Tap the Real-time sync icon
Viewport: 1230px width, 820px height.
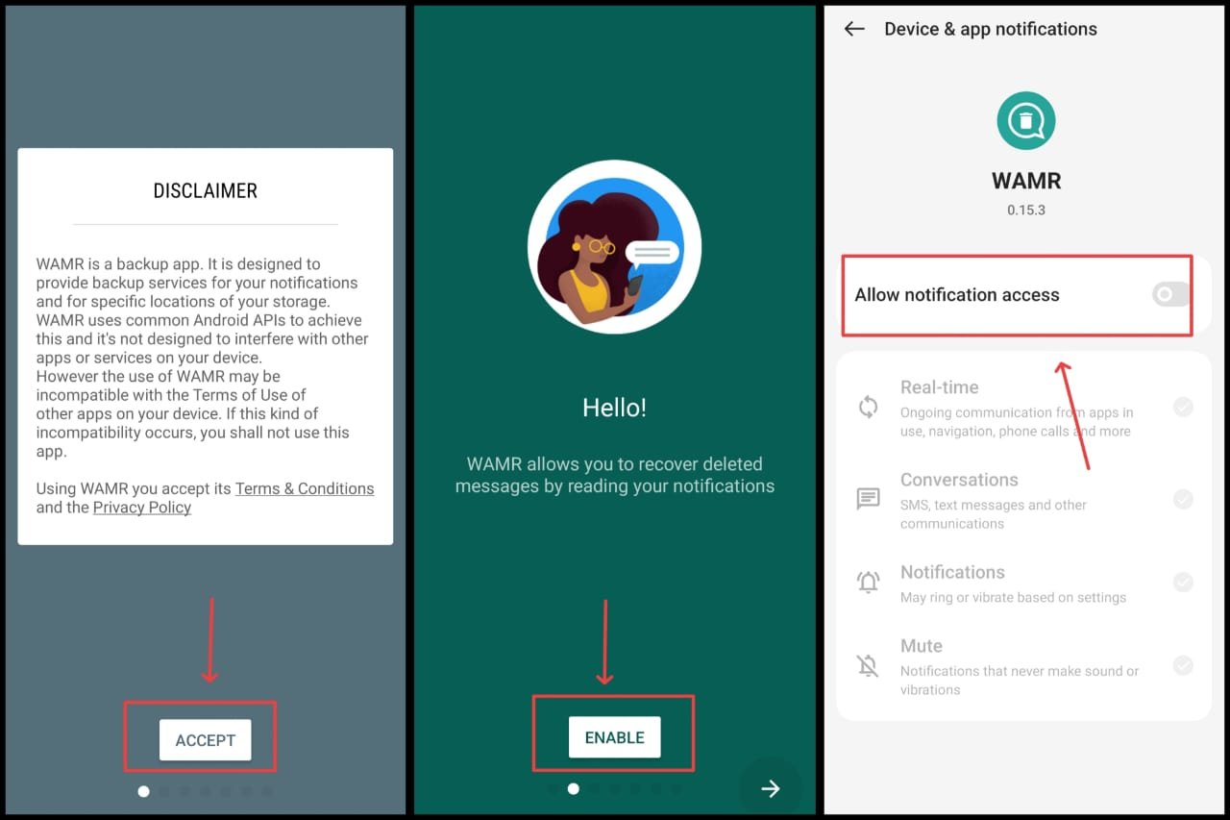(868, 407)
